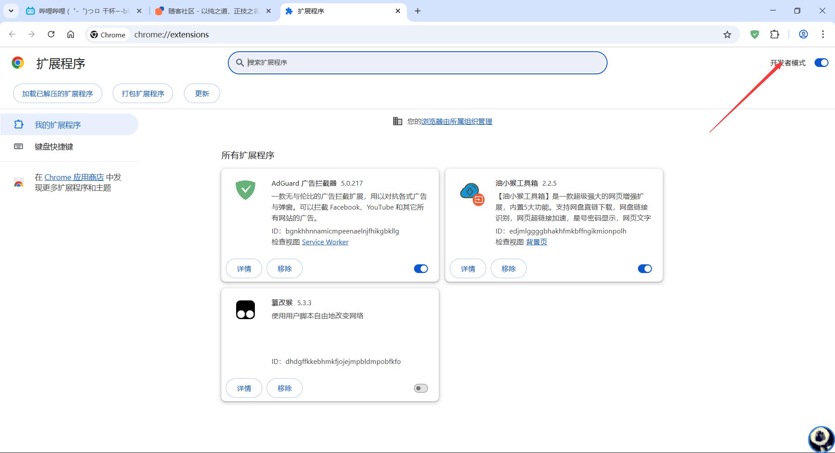Open the Chrome 应用商店 link

coord(74,177)
